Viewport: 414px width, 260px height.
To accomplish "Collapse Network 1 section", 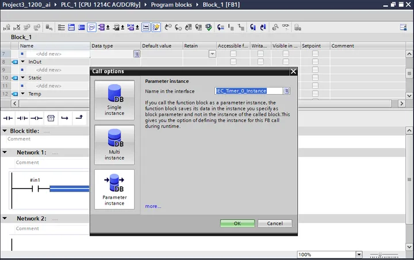I will [x=5, y=152].
